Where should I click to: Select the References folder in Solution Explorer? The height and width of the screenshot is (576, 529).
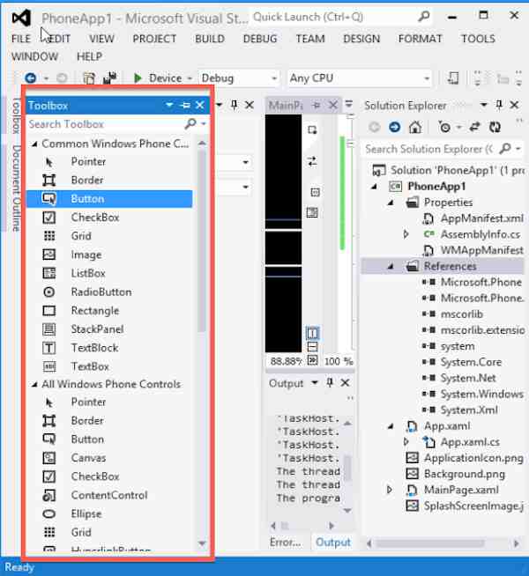[x=450, y=266]
